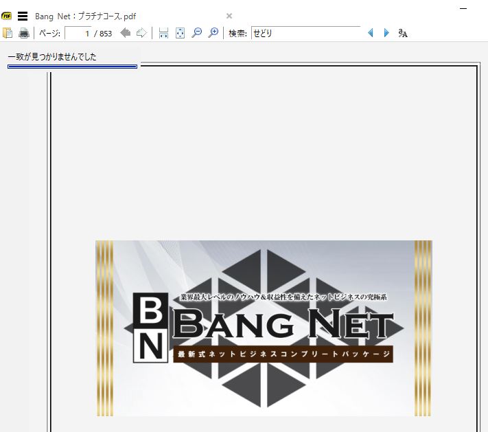Click the Open file toolbar icon

pos(8,33)
